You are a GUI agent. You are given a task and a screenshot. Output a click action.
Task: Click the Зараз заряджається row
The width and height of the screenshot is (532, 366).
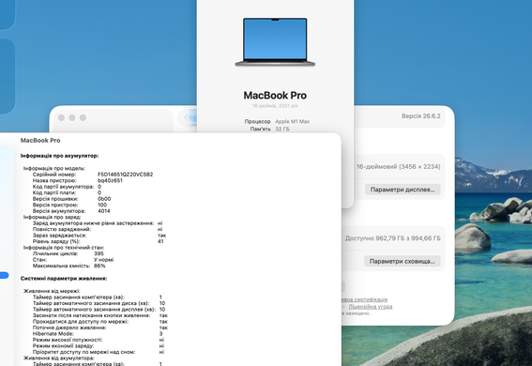99,236
